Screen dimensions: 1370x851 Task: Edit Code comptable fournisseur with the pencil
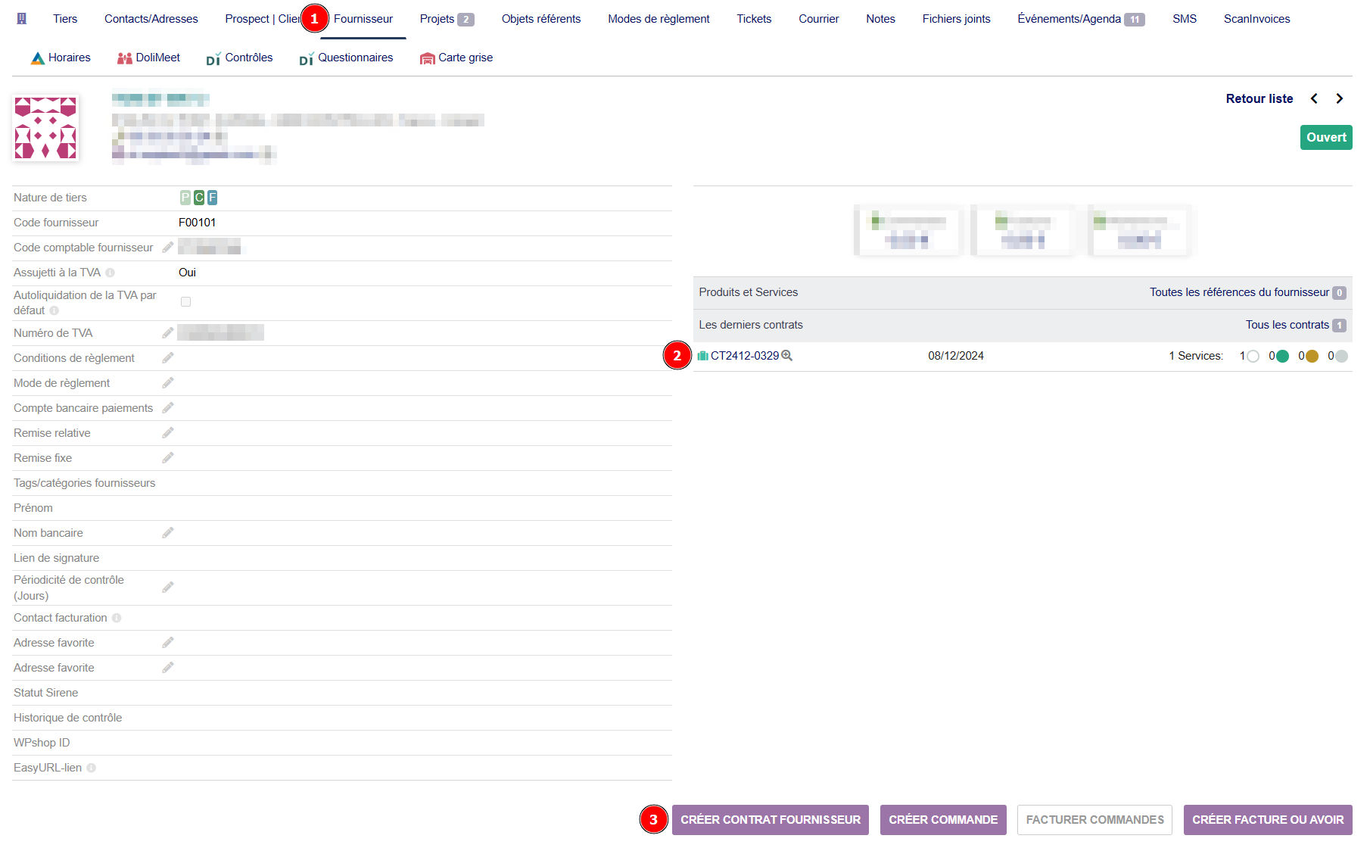tap(168, 248)
